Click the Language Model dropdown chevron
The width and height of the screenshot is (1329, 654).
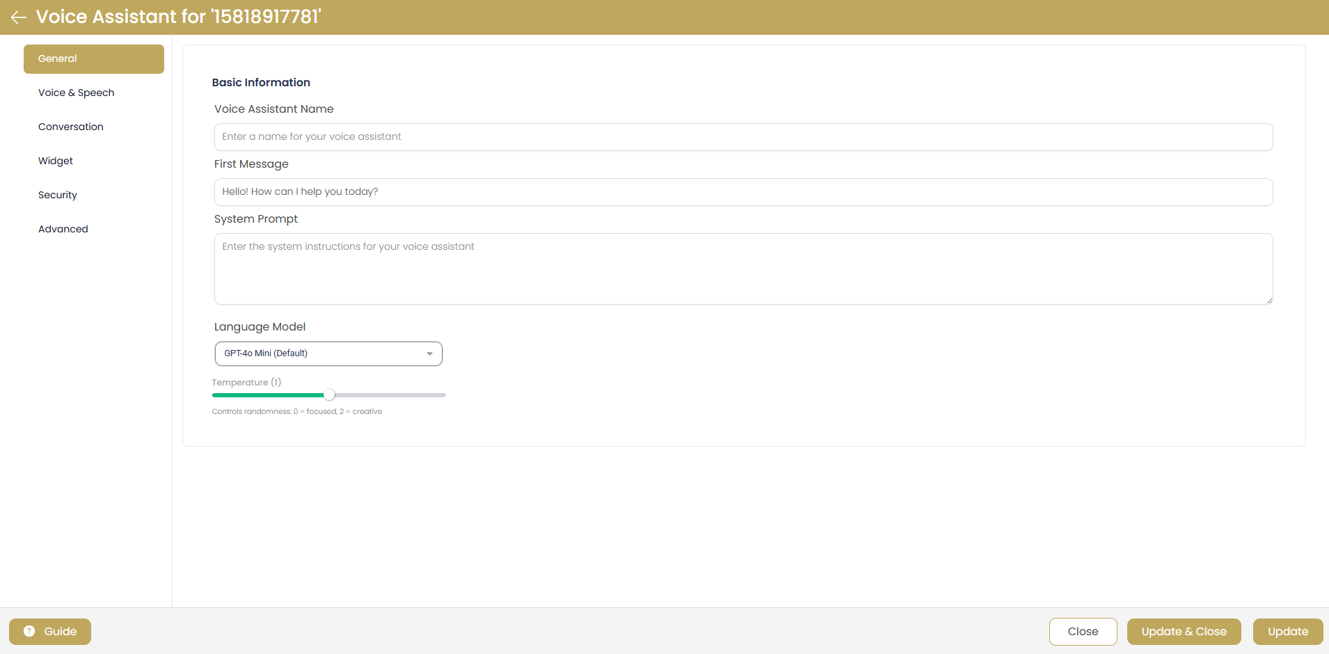[x=429, y=353]
